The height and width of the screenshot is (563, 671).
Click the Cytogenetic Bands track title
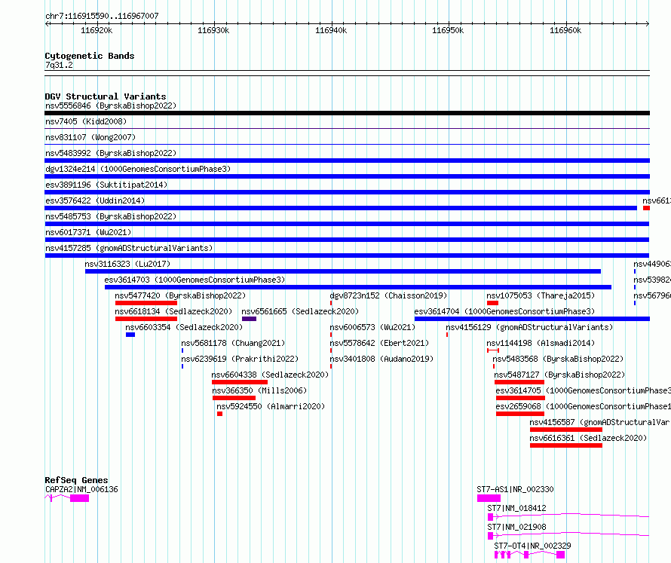(x=90, y=56)
